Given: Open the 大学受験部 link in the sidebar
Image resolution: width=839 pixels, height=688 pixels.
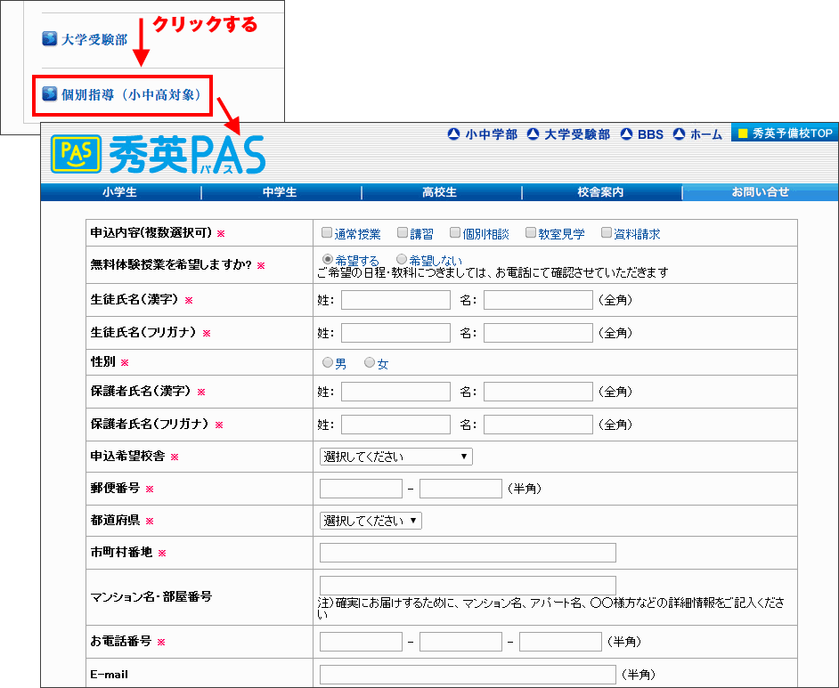Looking at the screenshot, I should coord(94,40).
